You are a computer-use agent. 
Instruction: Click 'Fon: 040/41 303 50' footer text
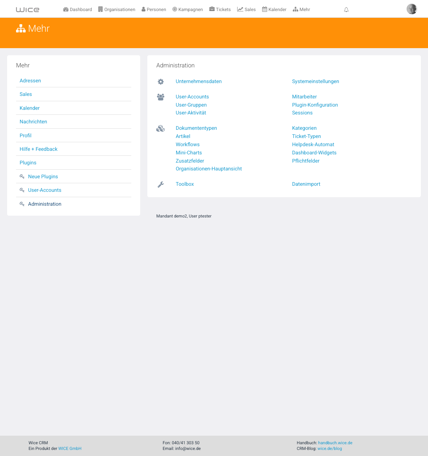coord(181,443)
